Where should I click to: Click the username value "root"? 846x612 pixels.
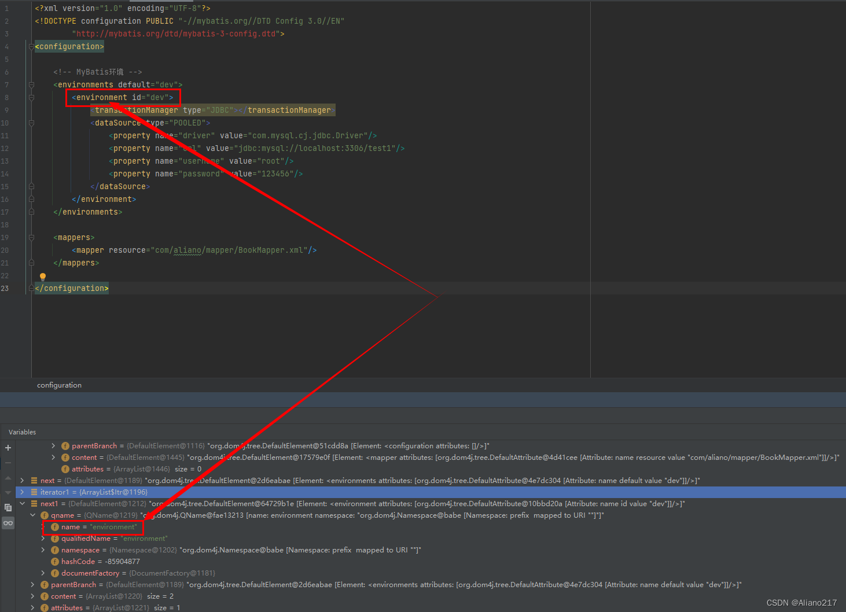(271, 161)
